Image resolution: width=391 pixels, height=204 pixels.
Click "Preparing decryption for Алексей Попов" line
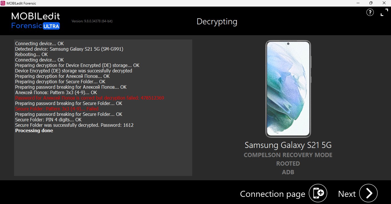point(62,76)
